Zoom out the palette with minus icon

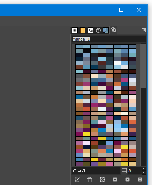point(115,180)
